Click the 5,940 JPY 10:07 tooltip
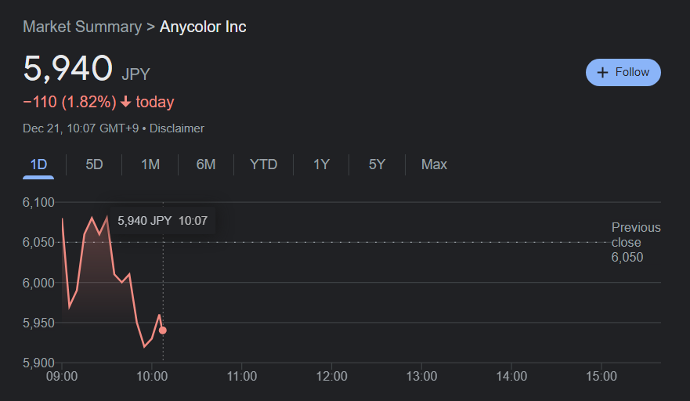This screenshot has width=690, height=401. [162, 221]
